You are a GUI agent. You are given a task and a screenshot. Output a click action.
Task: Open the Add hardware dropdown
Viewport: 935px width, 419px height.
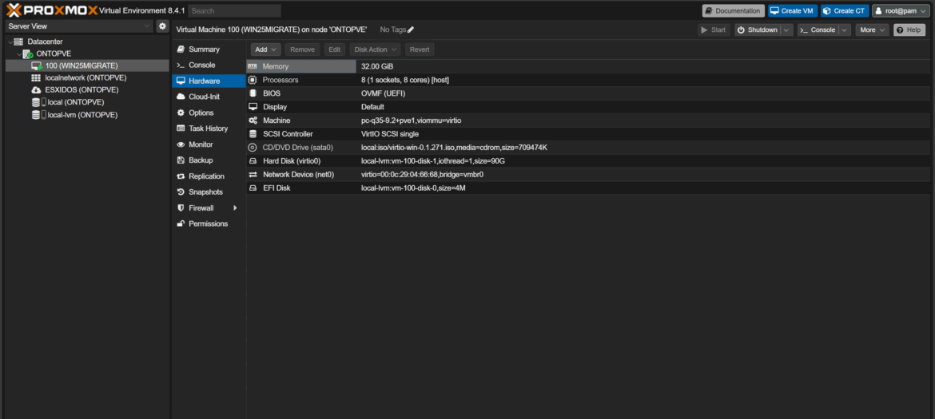click(265, 49)
